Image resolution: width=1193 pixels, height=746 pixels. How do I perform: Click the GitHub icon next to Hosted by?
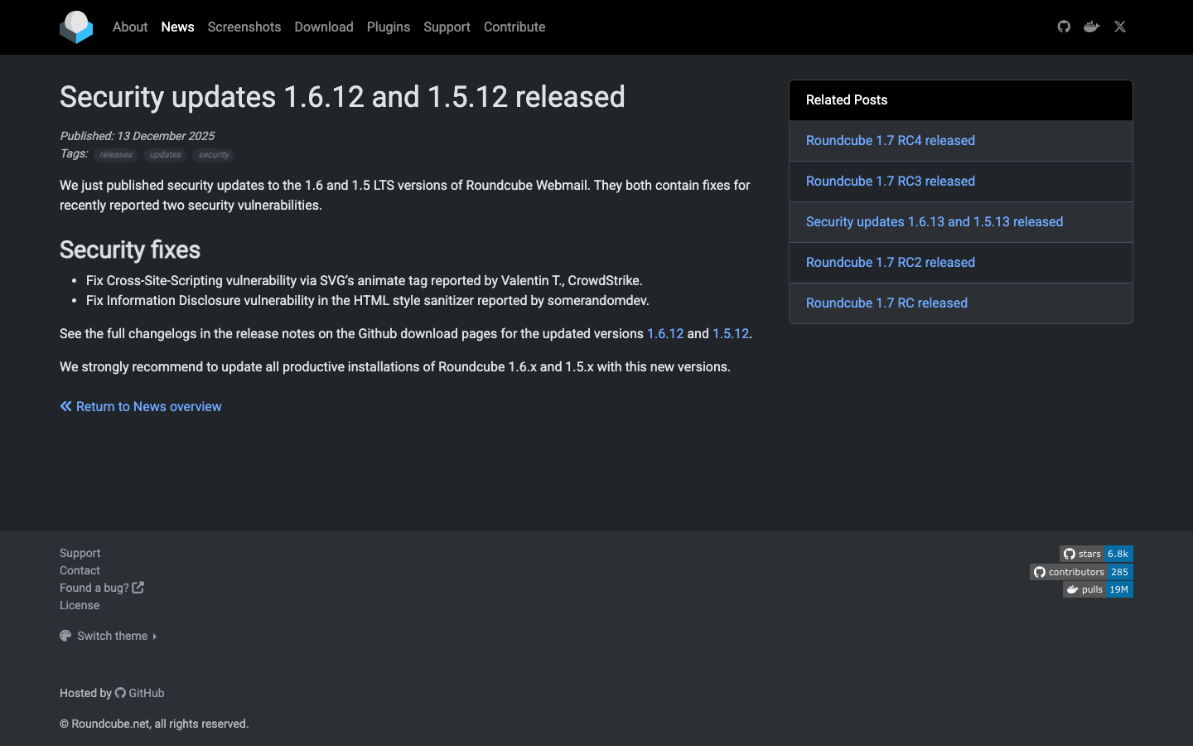(x=121, y=693)
